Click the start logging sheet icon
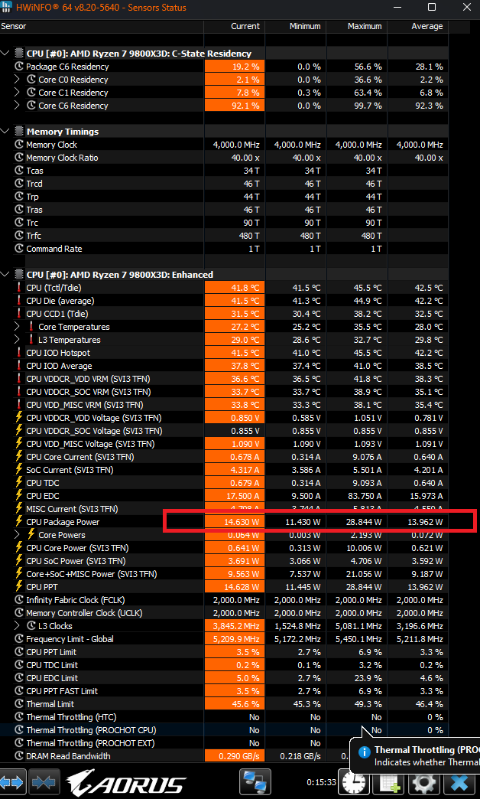Image resolution: width=480 pixels, height=799 pixels. pyautogui.click(x=391, y=783)
